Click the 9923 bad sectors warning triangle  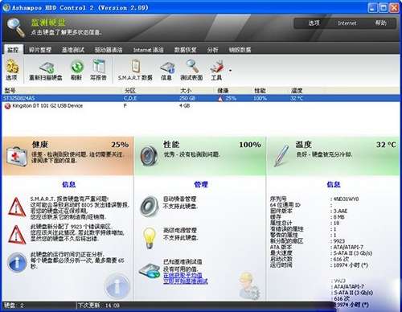tap(17, 234)
